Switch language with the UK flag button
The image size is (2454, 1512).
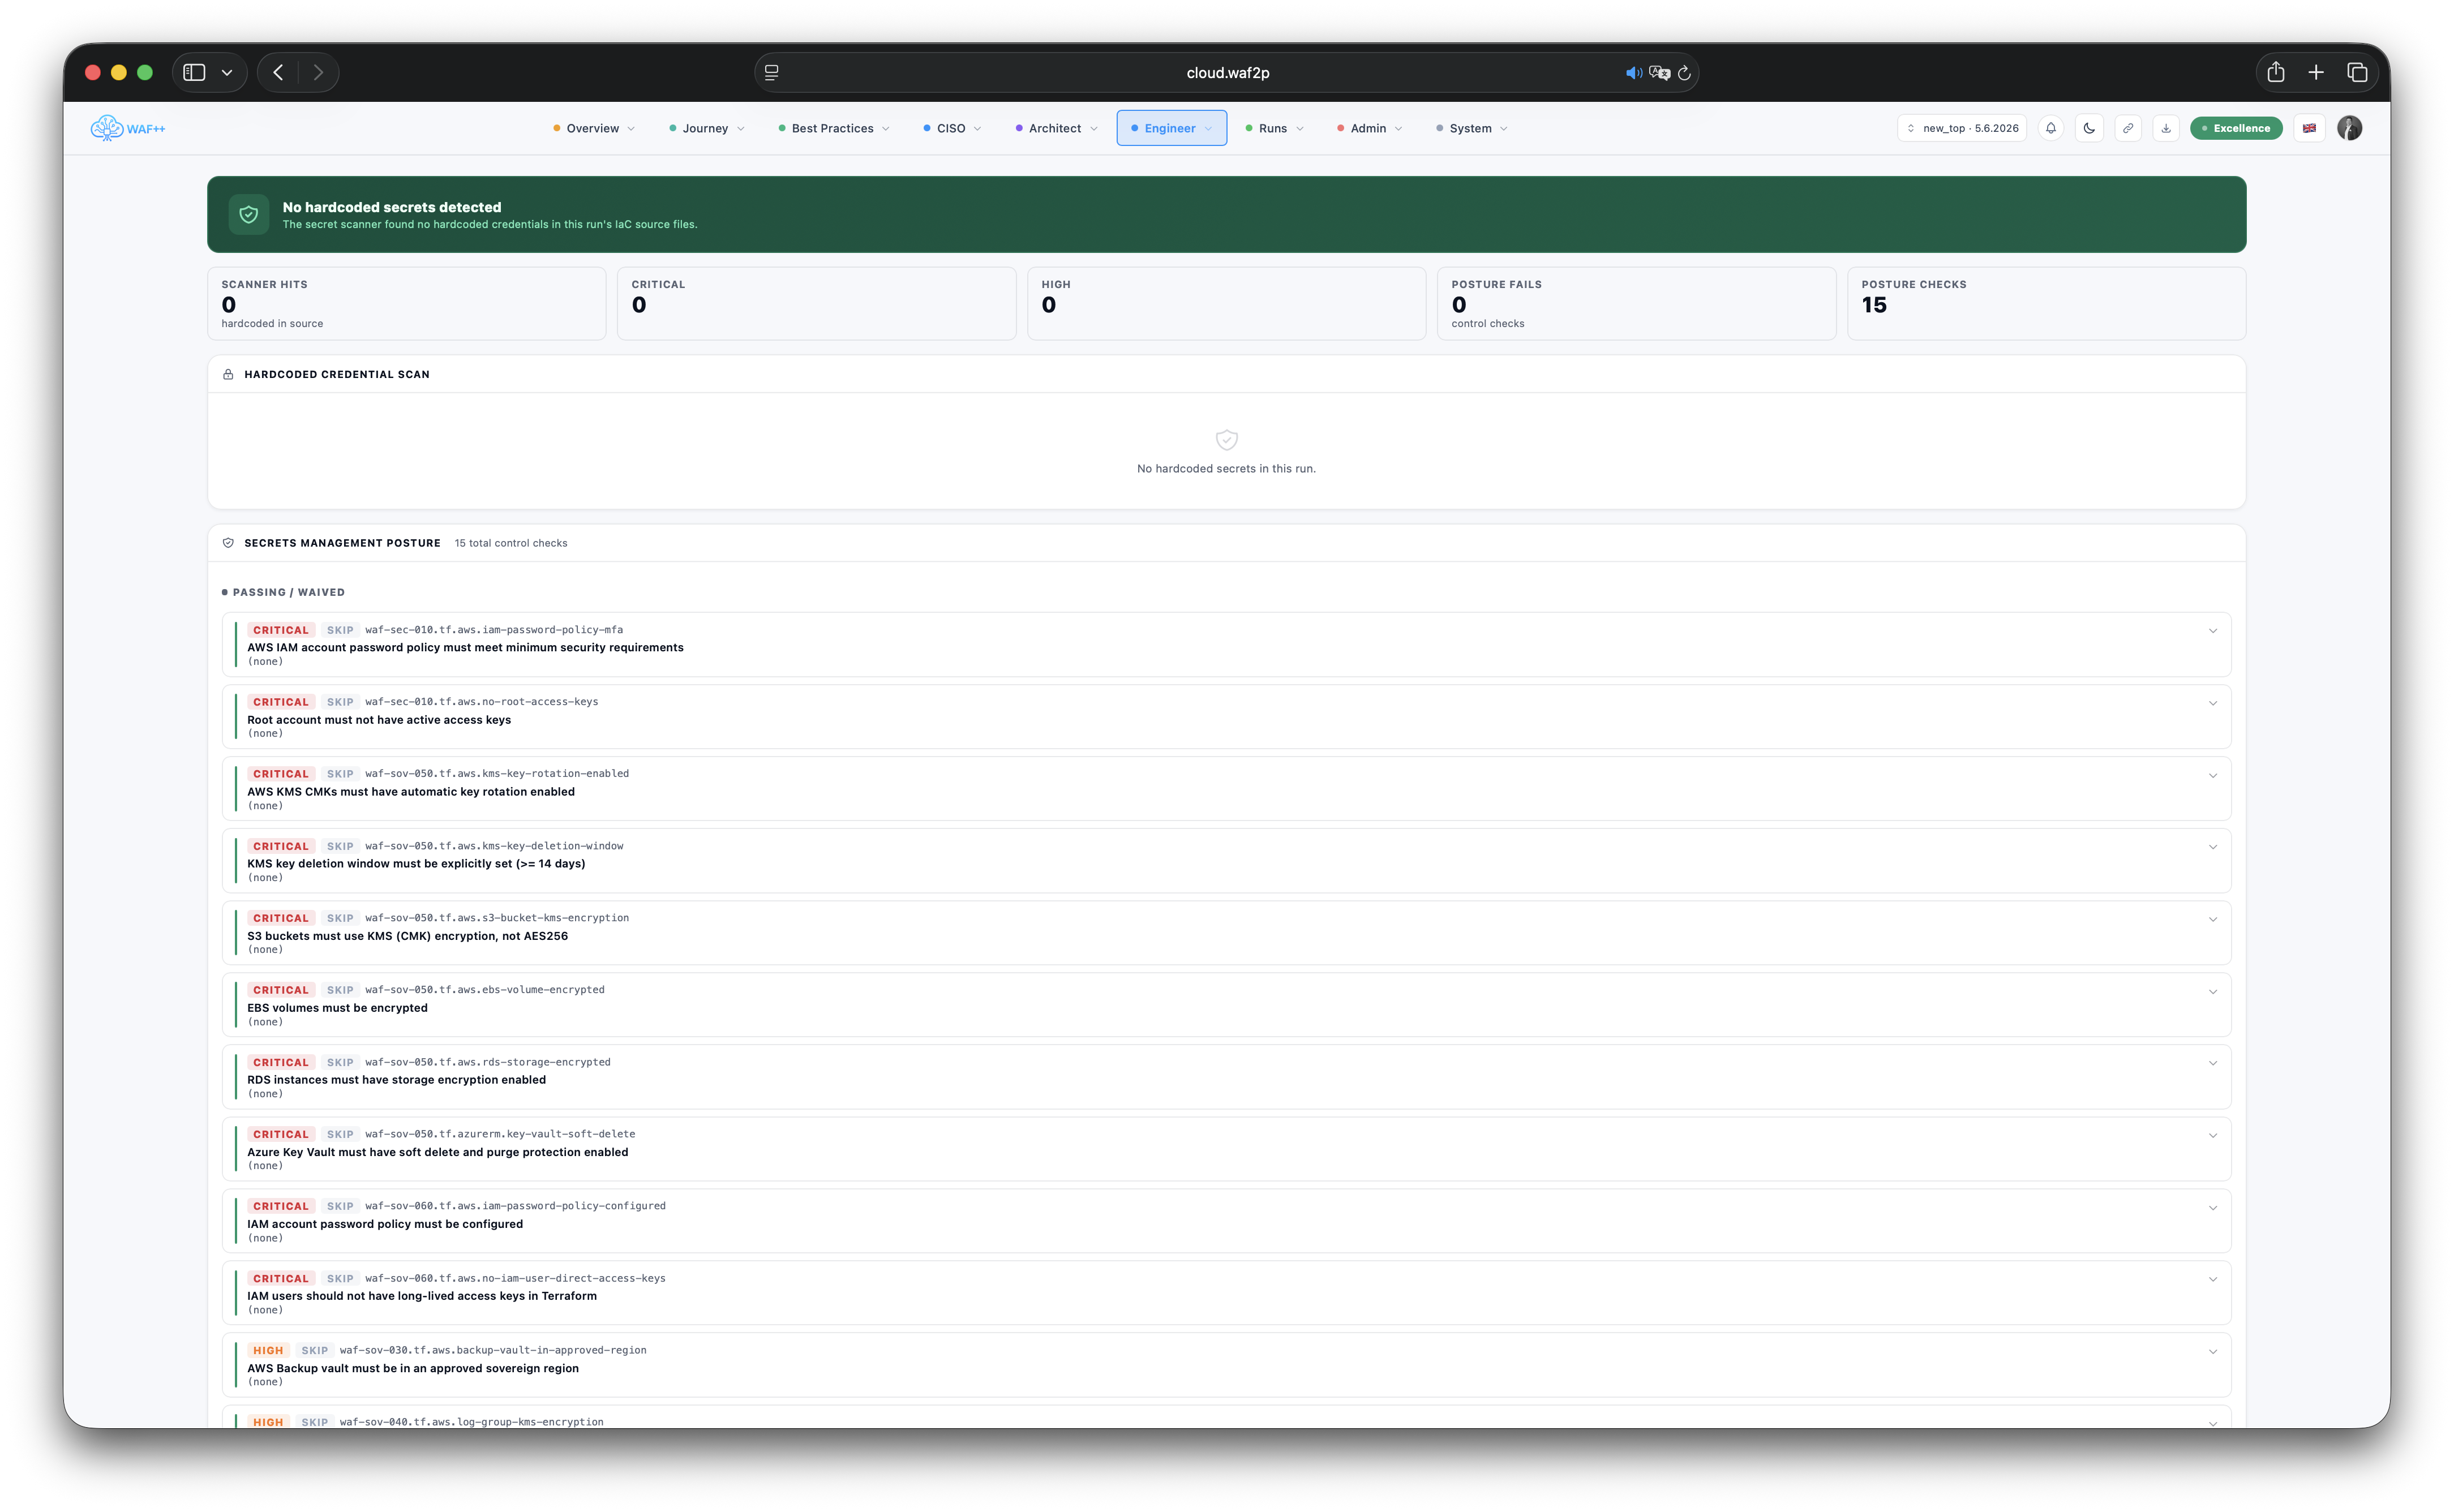click(x=2309, y=128)
